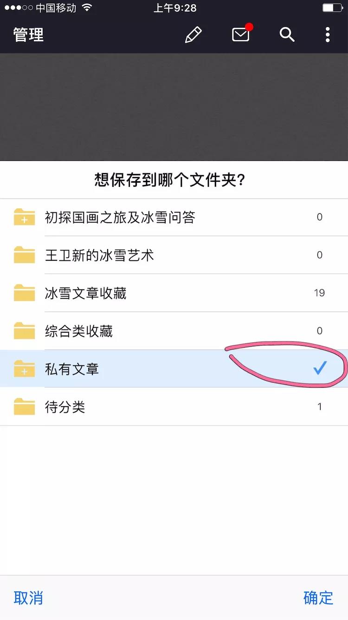Tap the 管理 title in header
348x620 pixels.
coord(28,35)
